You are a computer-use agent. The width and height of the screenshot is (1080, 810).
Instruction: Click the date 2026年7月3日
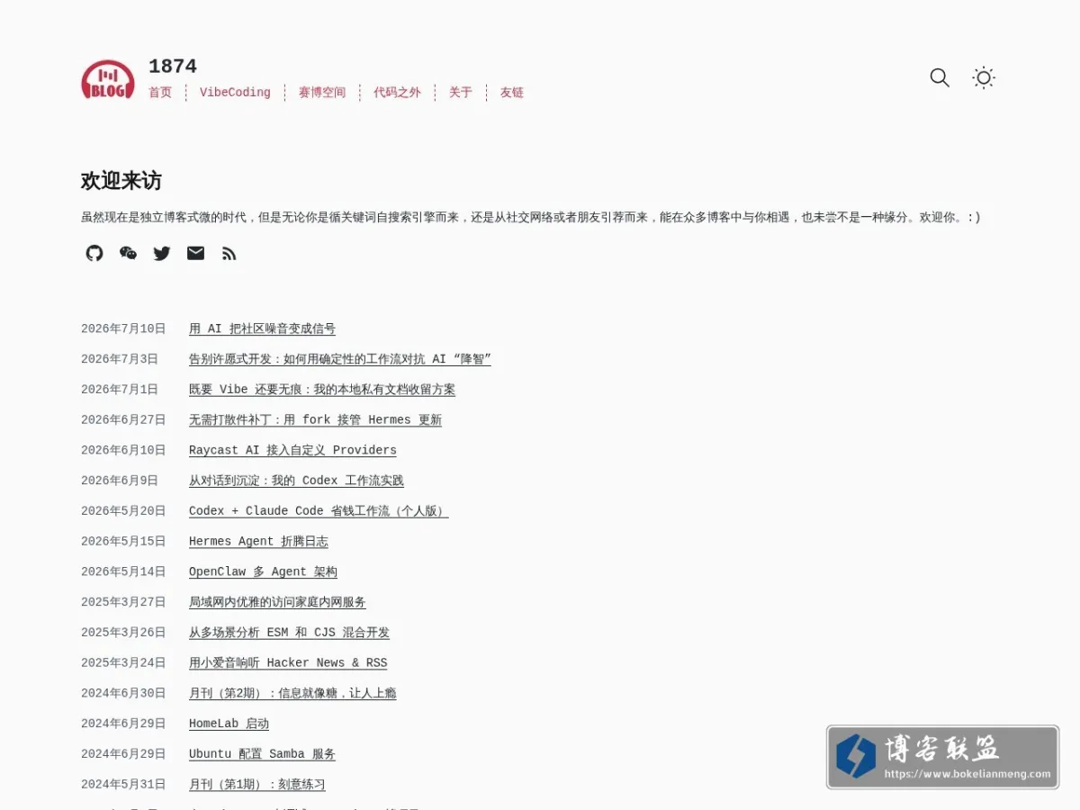[x=120, y=359]
